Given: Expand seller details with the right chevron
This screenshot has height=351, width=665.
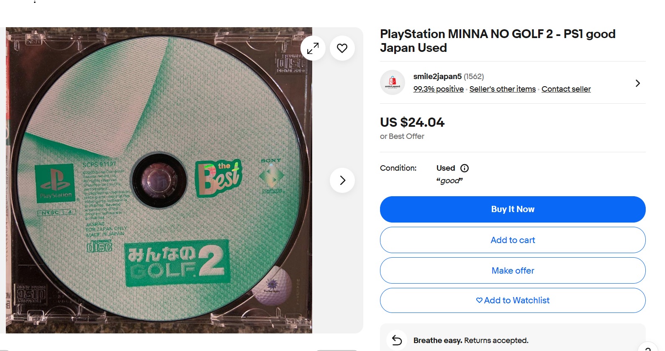Looking at the screenshot, I should pos(637,83).
